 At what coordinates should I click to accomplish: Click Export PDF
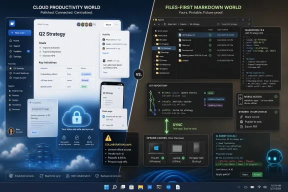248,126
